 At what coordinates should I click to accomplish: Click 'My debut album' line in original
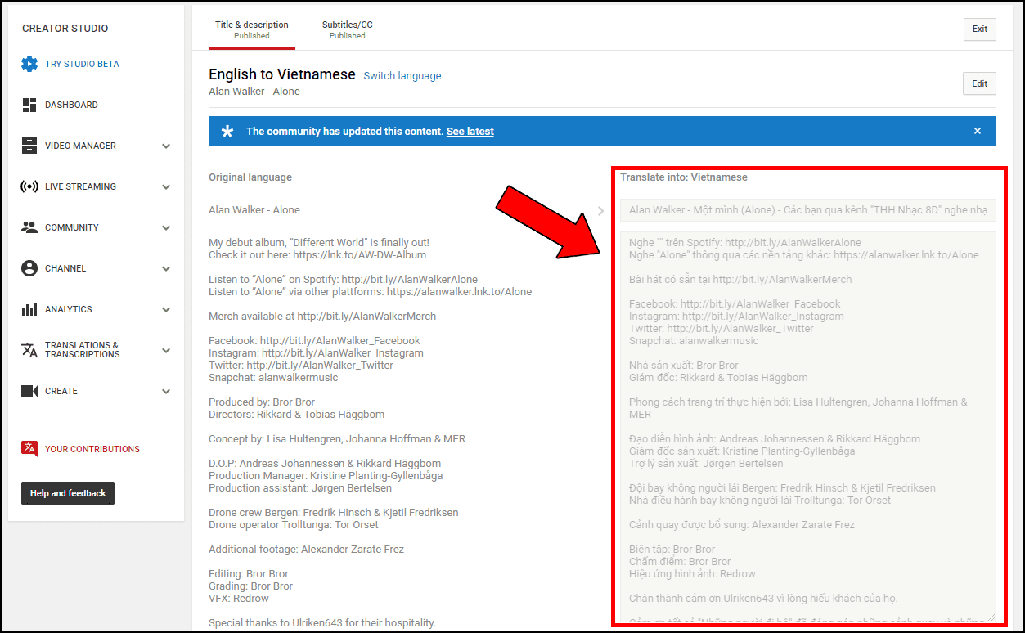tap(319, 243)
